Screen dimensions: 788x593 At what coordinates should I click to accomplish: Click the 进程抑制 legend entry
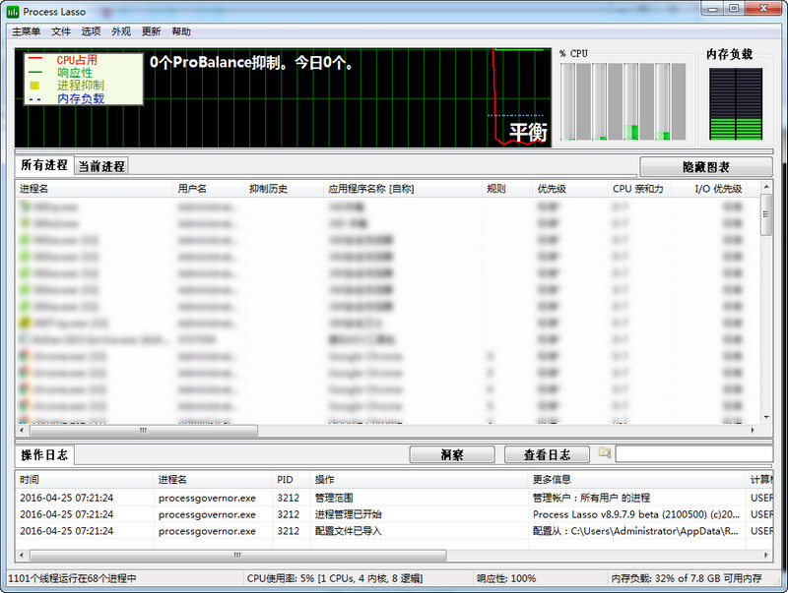[81, 86]
